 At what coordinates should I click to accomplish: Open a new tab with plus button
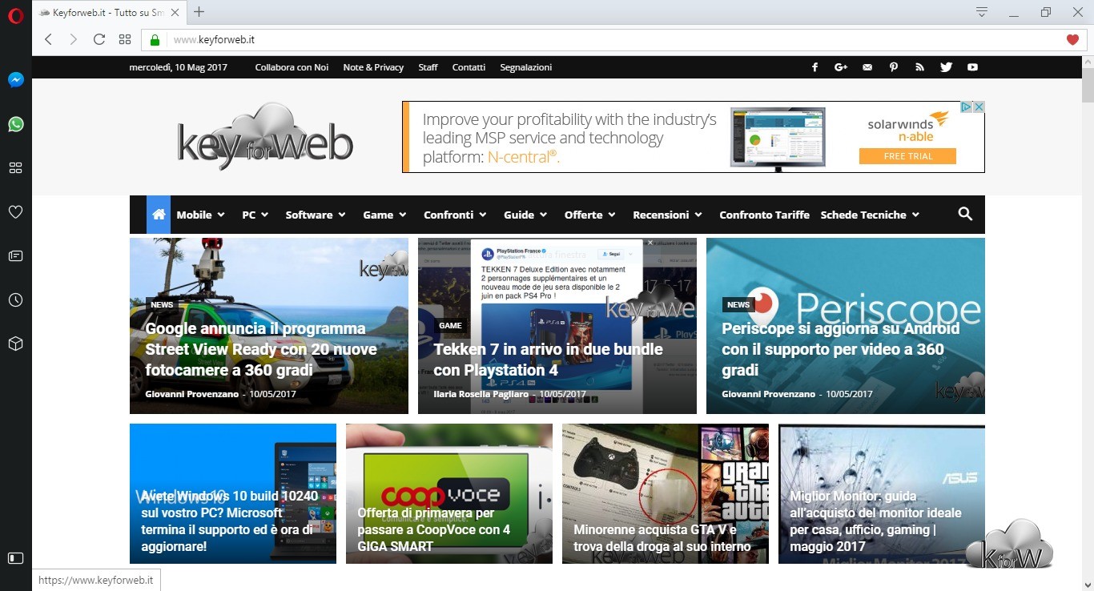tap(199, 12)
